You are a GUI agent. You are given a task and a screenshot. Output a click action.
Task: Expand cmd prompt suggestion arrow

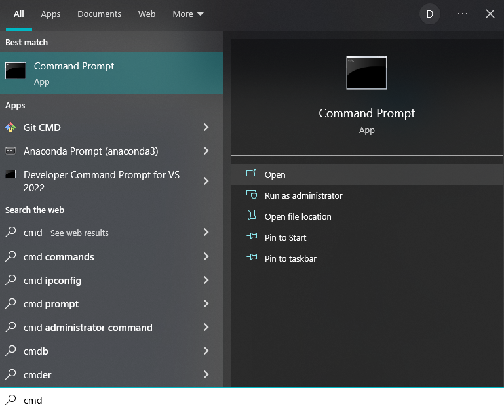(x=206, y=303)
